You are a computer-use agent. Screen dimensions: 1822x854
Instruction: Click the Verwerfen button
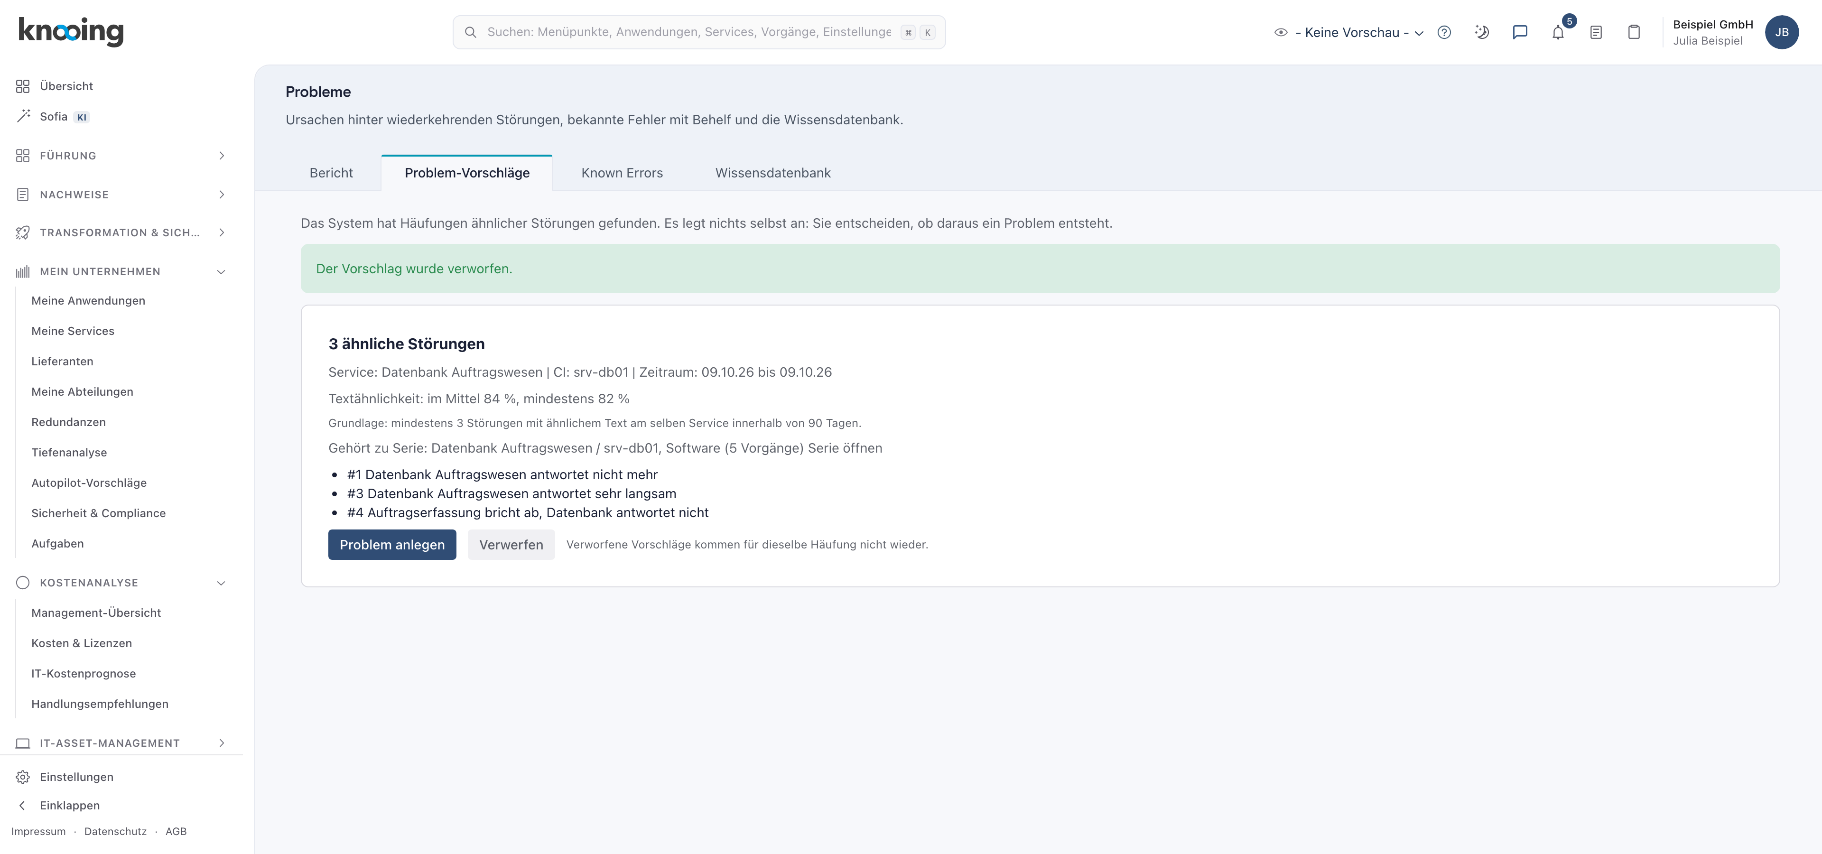511,544
